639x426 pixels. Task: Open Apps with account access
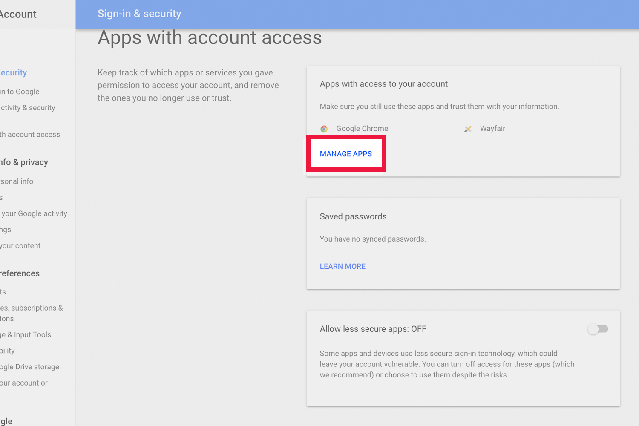point(30,134)
